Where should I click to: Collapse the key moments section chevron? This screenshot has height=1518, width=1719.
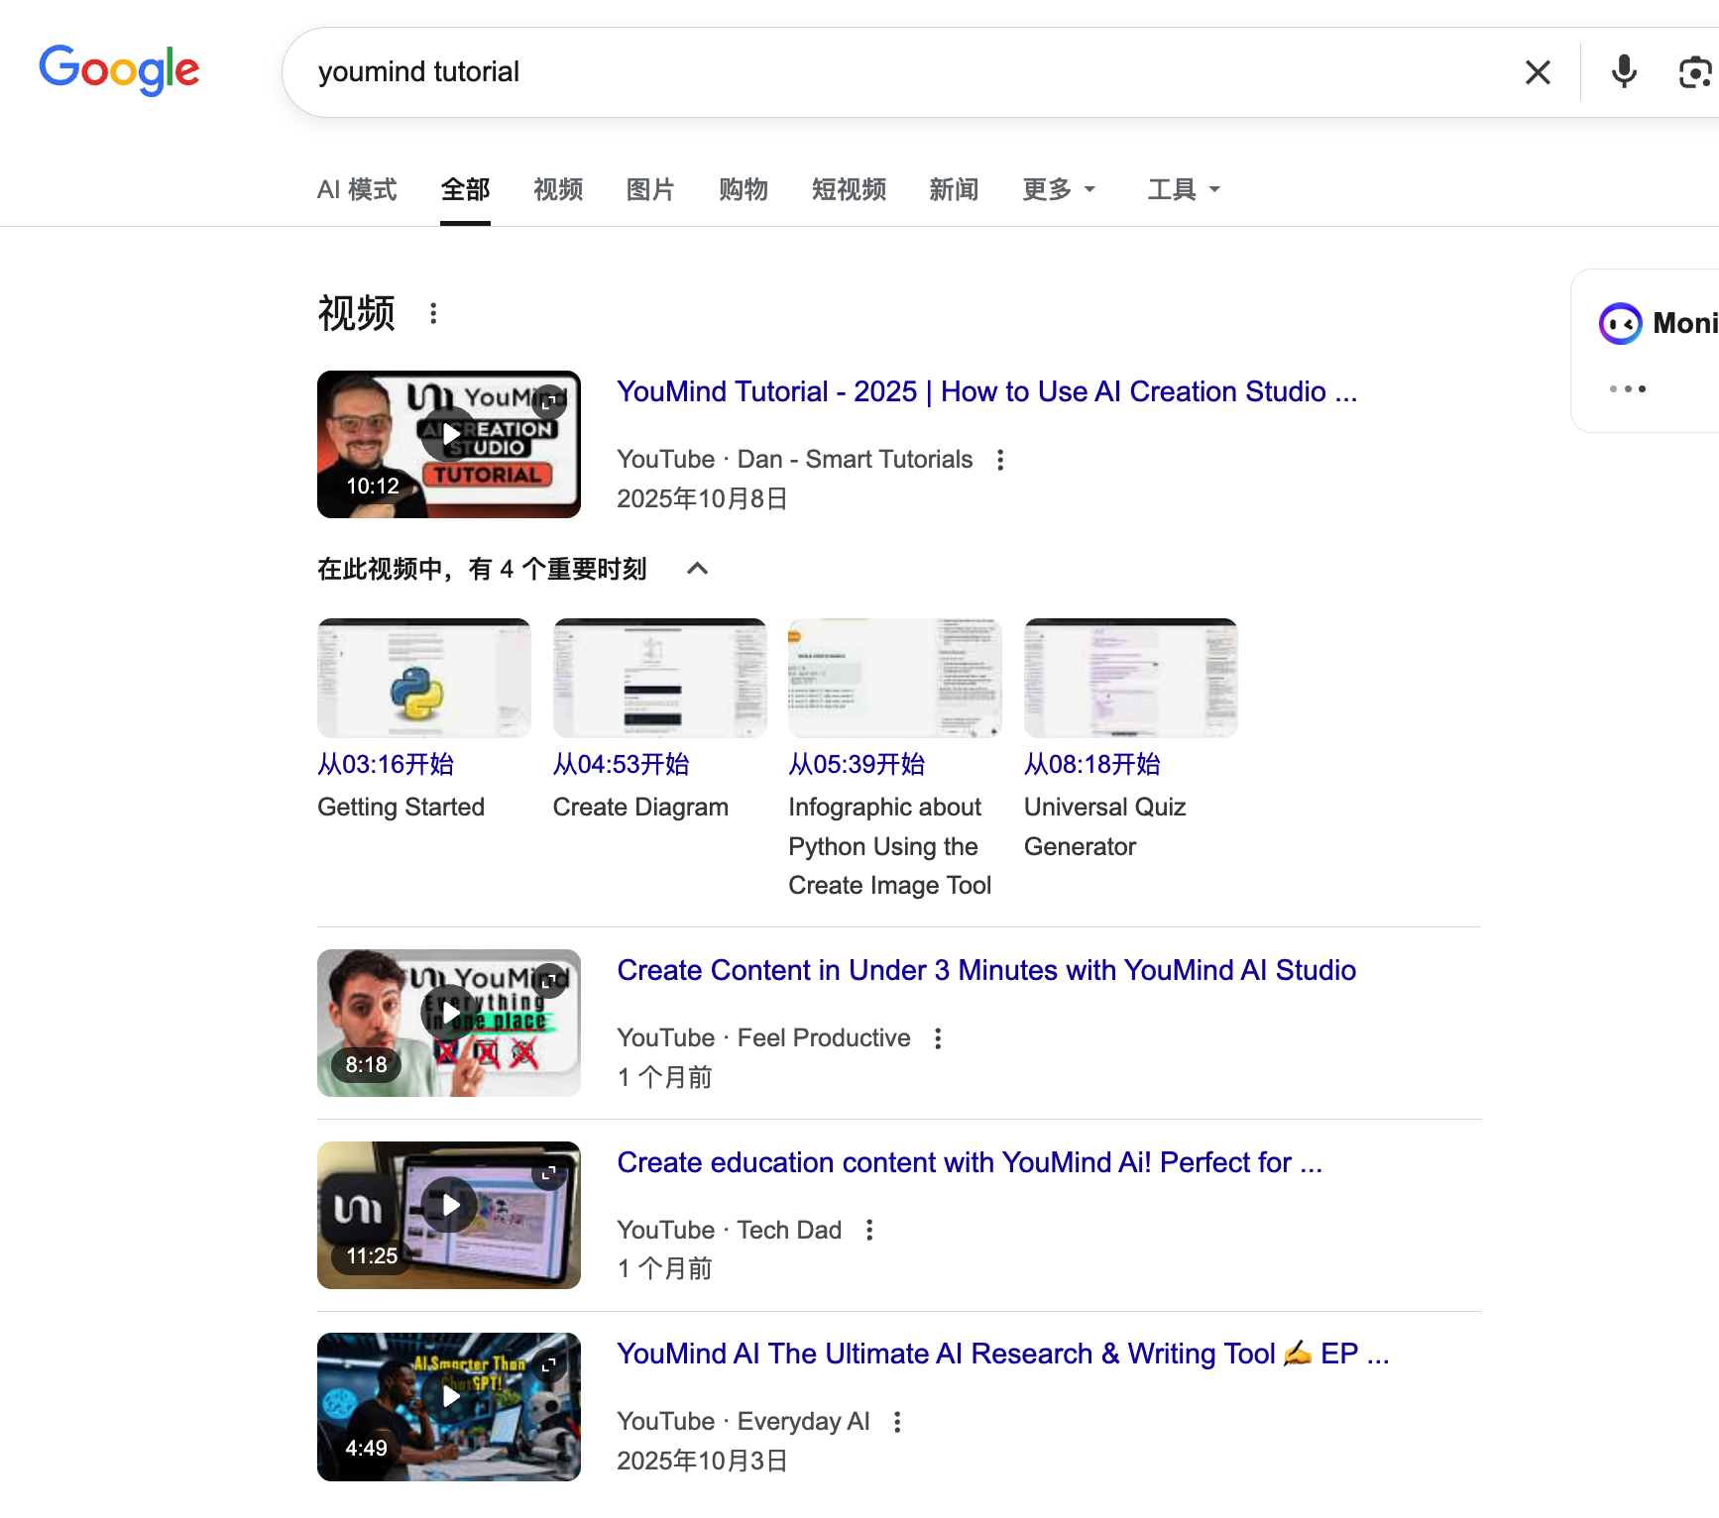click(x=697, y=569)
